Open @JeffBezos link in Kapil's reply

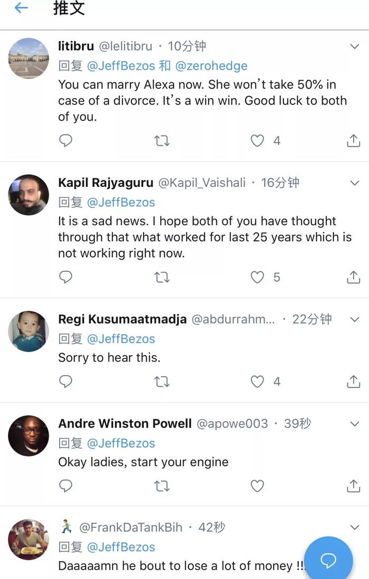(x=121, y=203)
